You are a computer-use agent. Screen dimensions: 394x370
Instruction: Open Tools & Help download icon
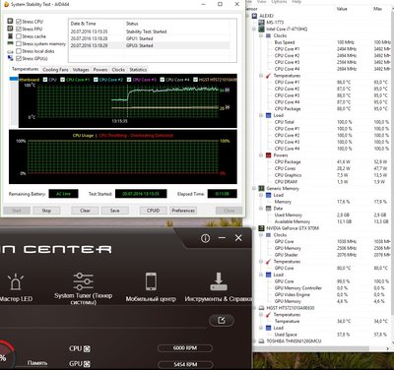coord(219,281)
